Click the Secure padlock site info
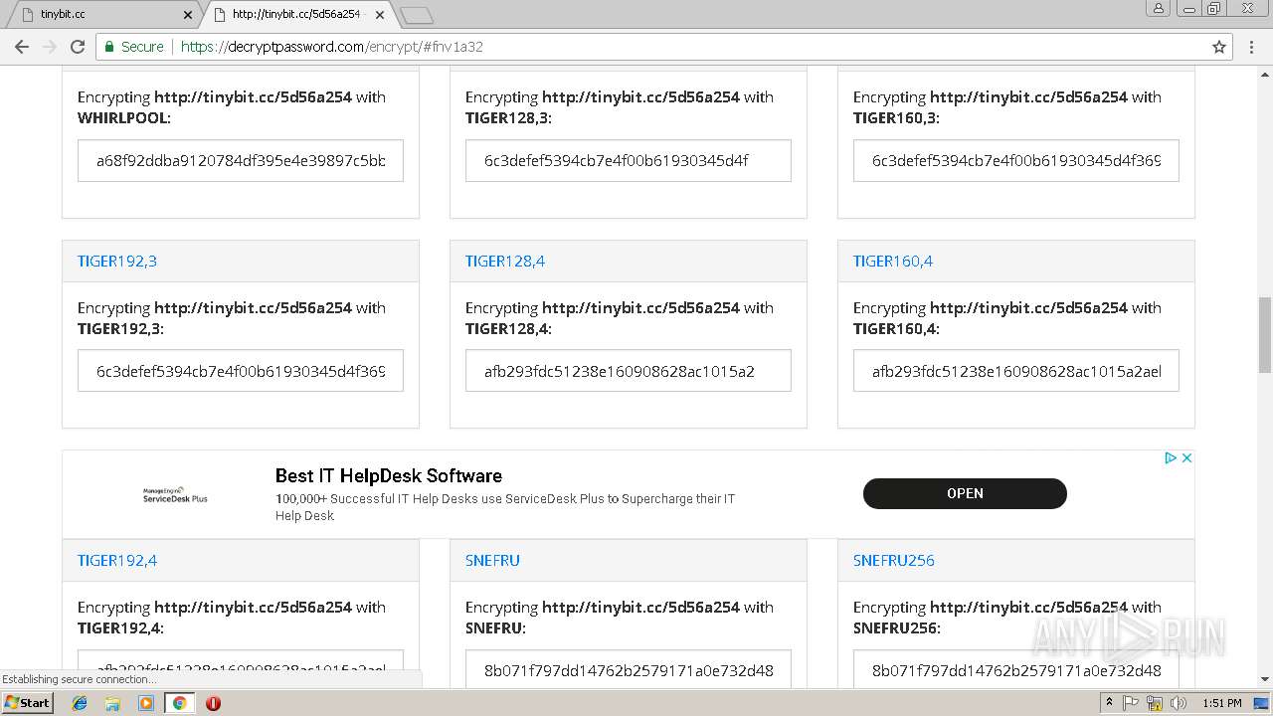Viewport: 1273px width, 716px height. coord(134,47)
